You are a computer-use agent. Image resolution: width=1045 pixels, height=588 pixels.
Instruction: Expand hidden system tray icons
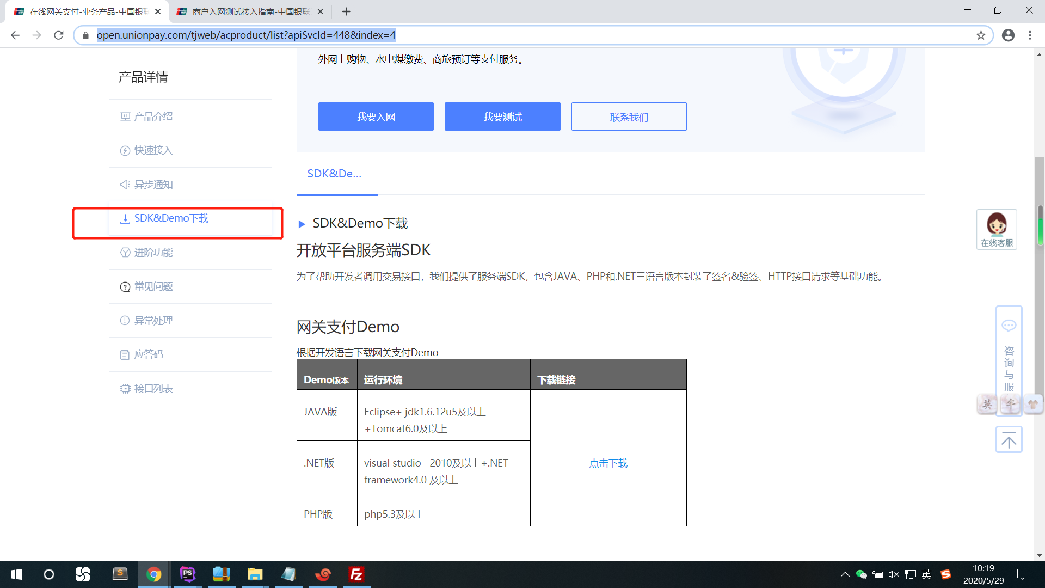pyautogui.click(x=845, y=574)
